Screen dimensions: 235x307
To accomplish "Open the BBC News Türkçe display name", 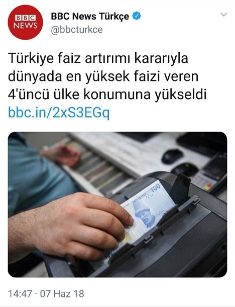I will point(90,16).
